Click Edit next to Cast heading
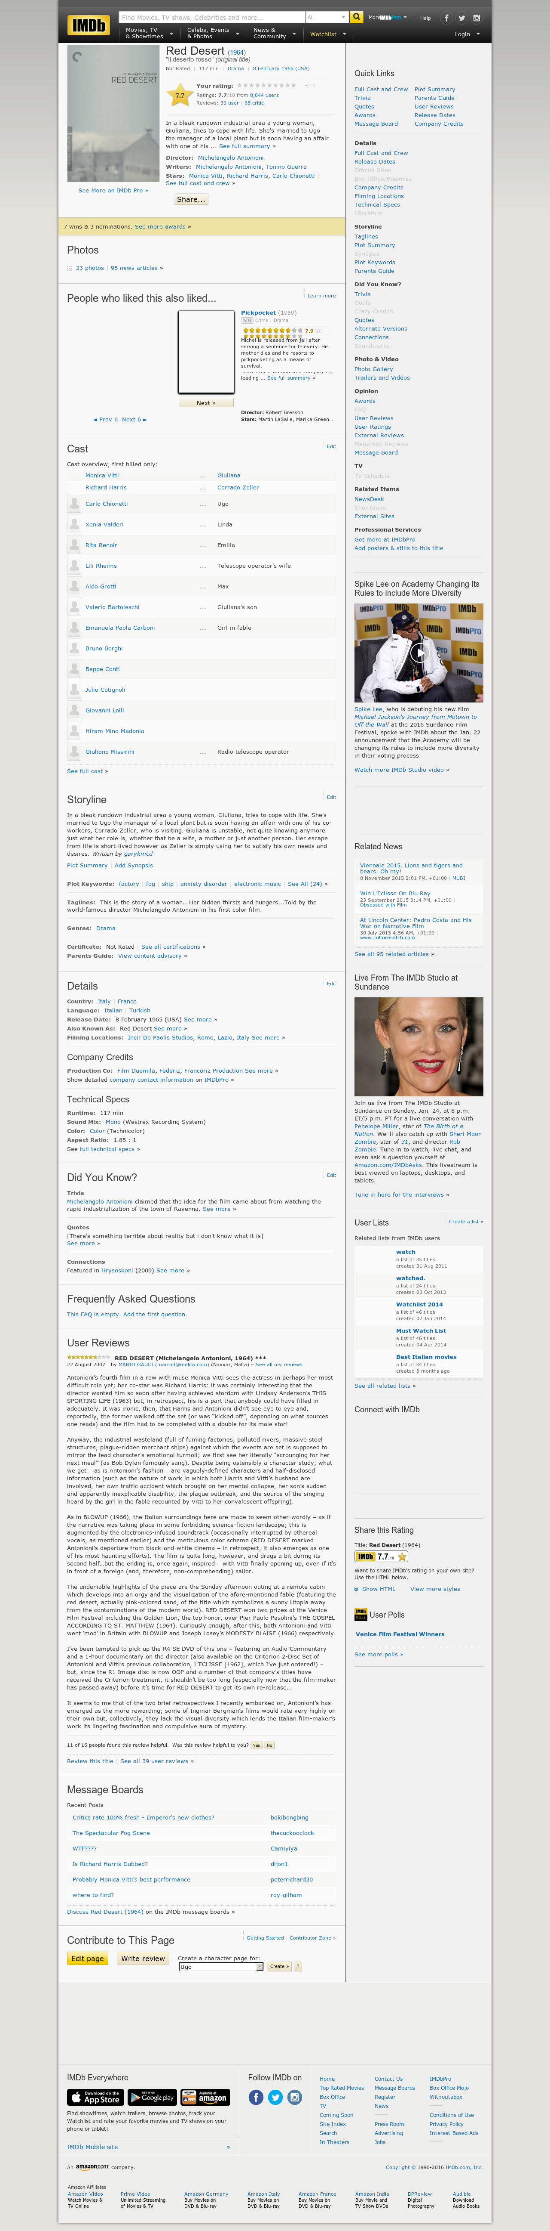 pyautogui.click(x=331, y=446)
